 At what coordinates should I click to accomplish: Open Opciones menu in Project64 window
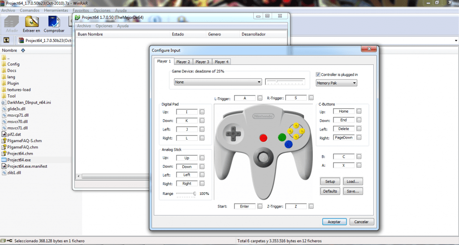104,25
